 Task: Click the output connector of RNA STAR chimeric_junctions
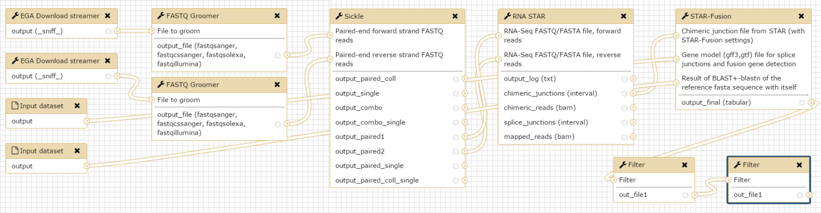[633, 93]
